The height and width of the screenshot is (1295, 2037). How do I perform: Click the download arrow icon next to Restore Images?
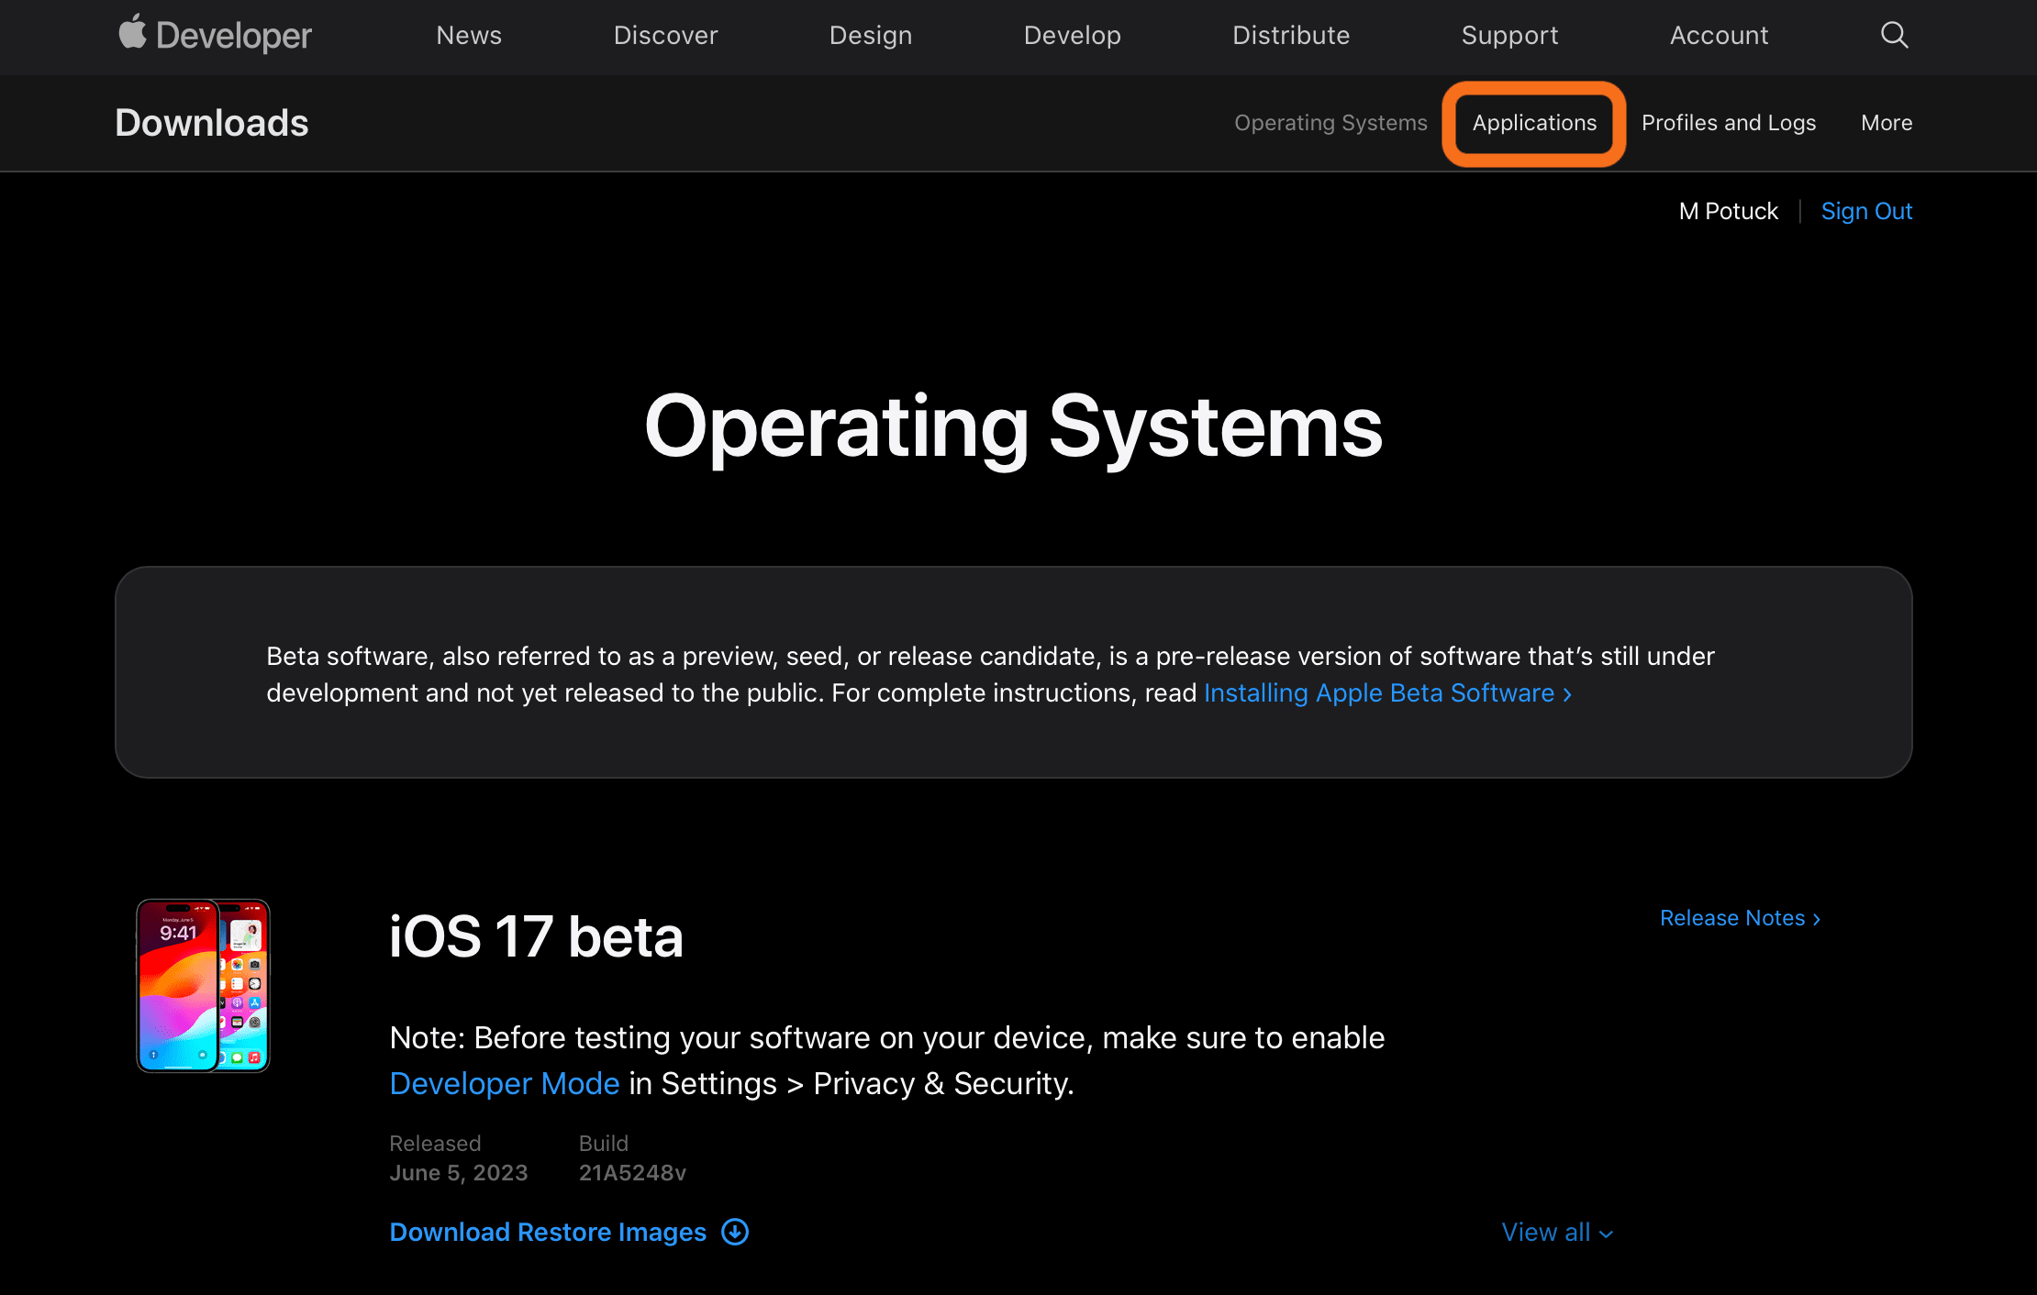(x=733, y=1233)
